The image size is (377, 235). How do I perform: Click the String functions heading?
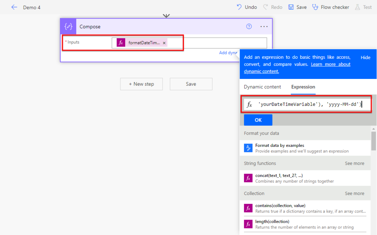tap(260, 163)
